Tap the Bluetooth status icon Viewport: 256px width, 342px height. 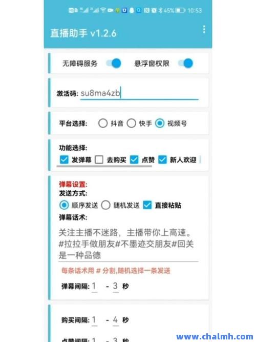tap(160, 10)
